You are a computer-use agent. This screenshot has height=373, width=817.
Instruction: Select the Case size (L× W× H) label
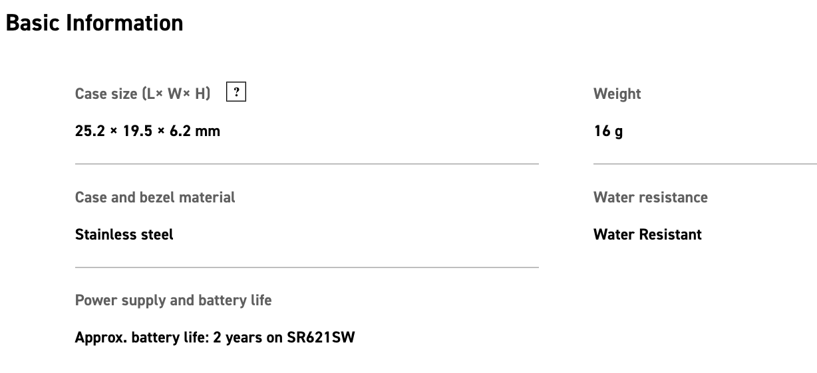(142, 94)
